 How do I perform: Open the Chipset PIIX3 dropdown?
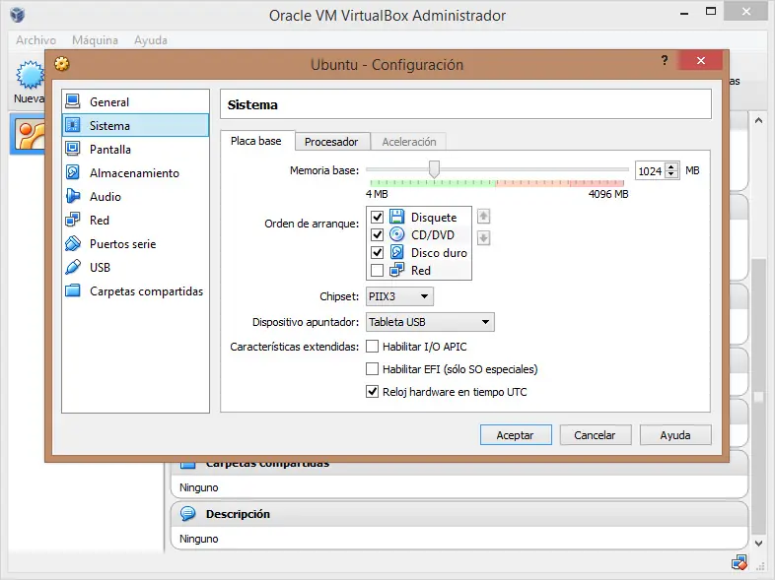[399, 296]
